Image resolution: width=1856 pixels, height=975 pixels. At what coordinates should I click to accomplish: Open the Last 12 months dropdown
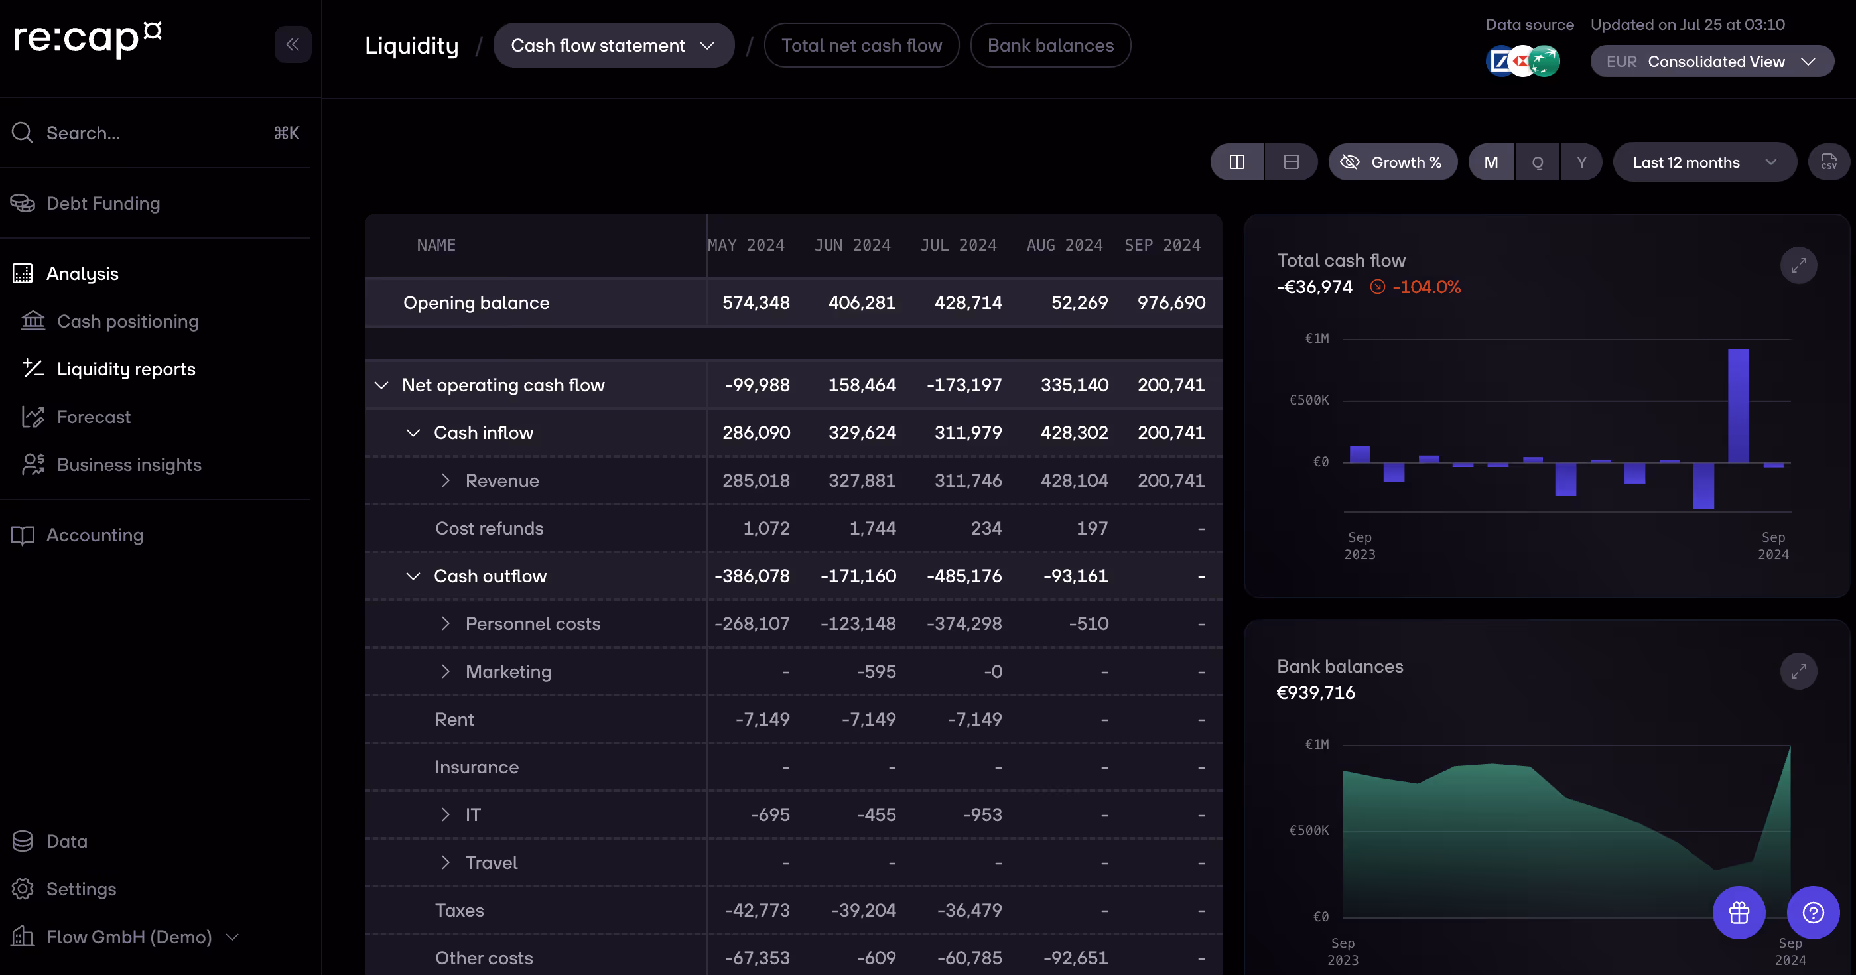point(1703,162)
